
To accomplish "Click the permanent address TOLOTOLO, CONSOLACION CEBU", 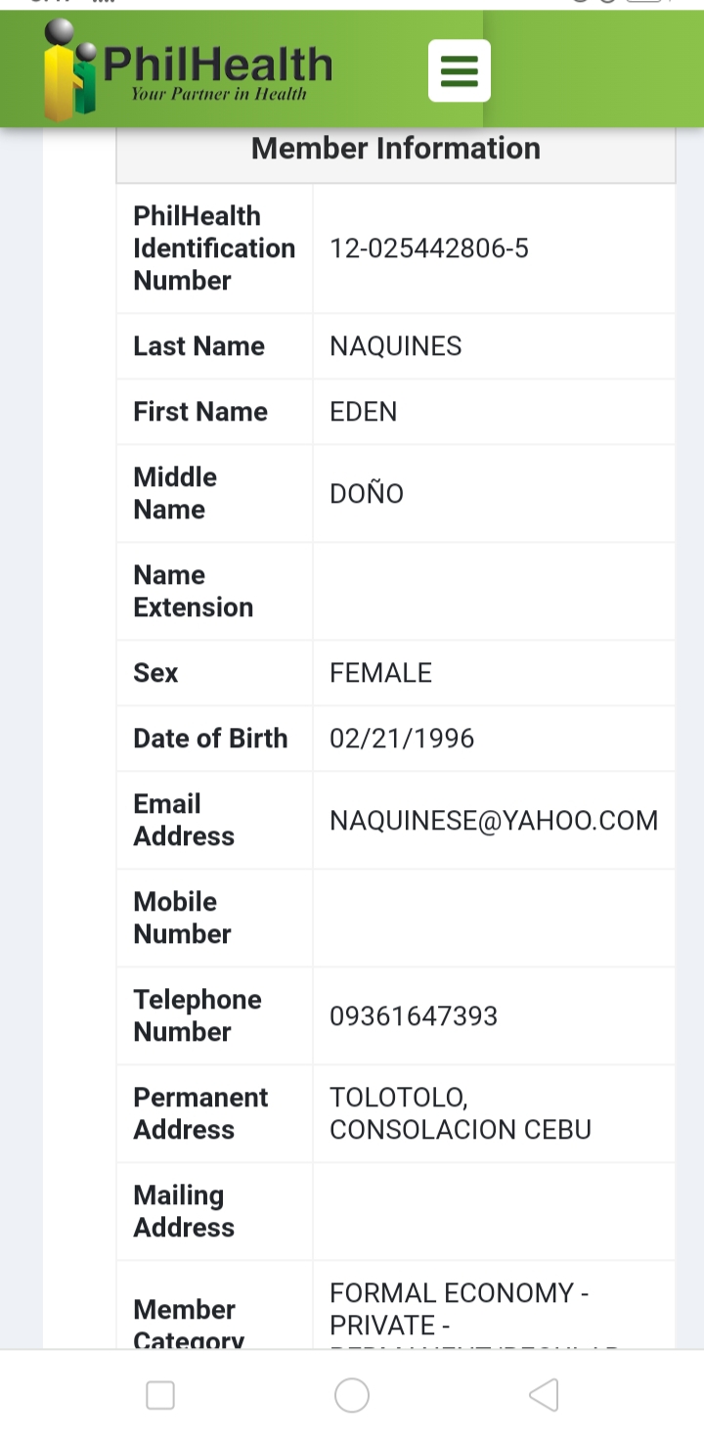I will 460,1113.
